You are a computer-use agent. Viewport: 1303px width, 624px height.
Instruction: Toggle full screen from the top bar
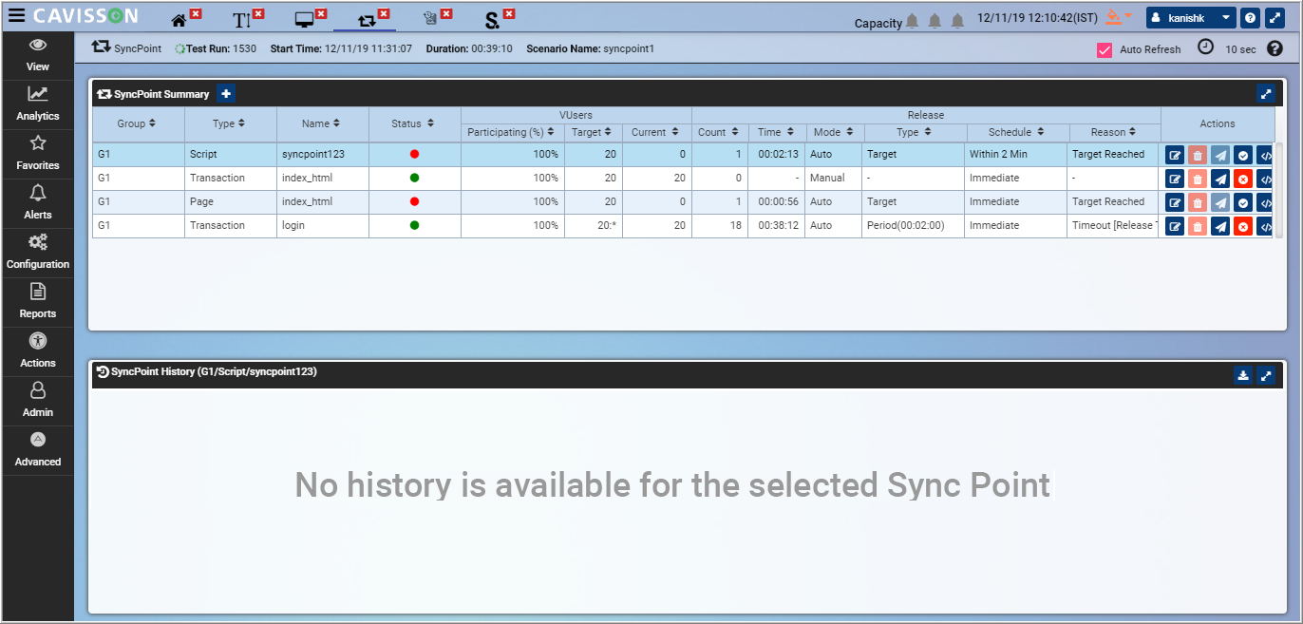tap(1275, 18)
